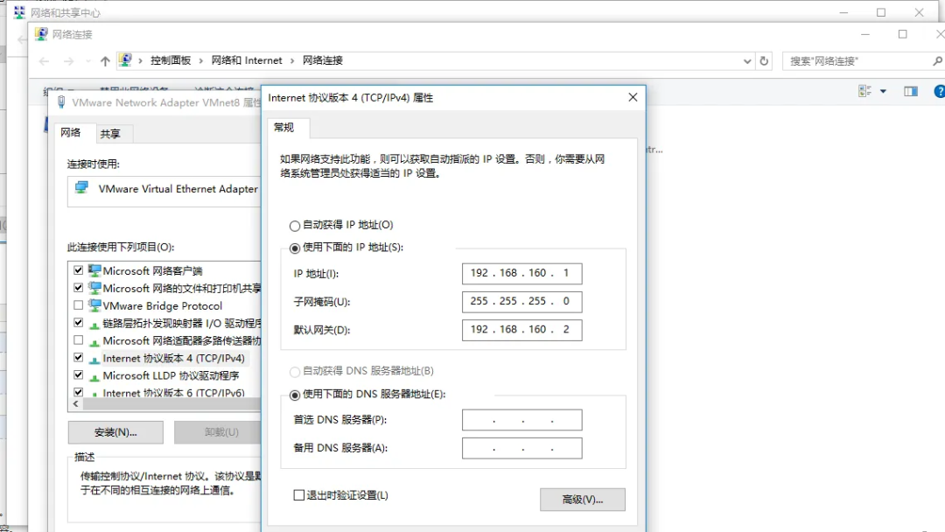The width and height of the screenshot is (945, 532).
Task: Click the blue help icon
Action: (x=939, y=91)
